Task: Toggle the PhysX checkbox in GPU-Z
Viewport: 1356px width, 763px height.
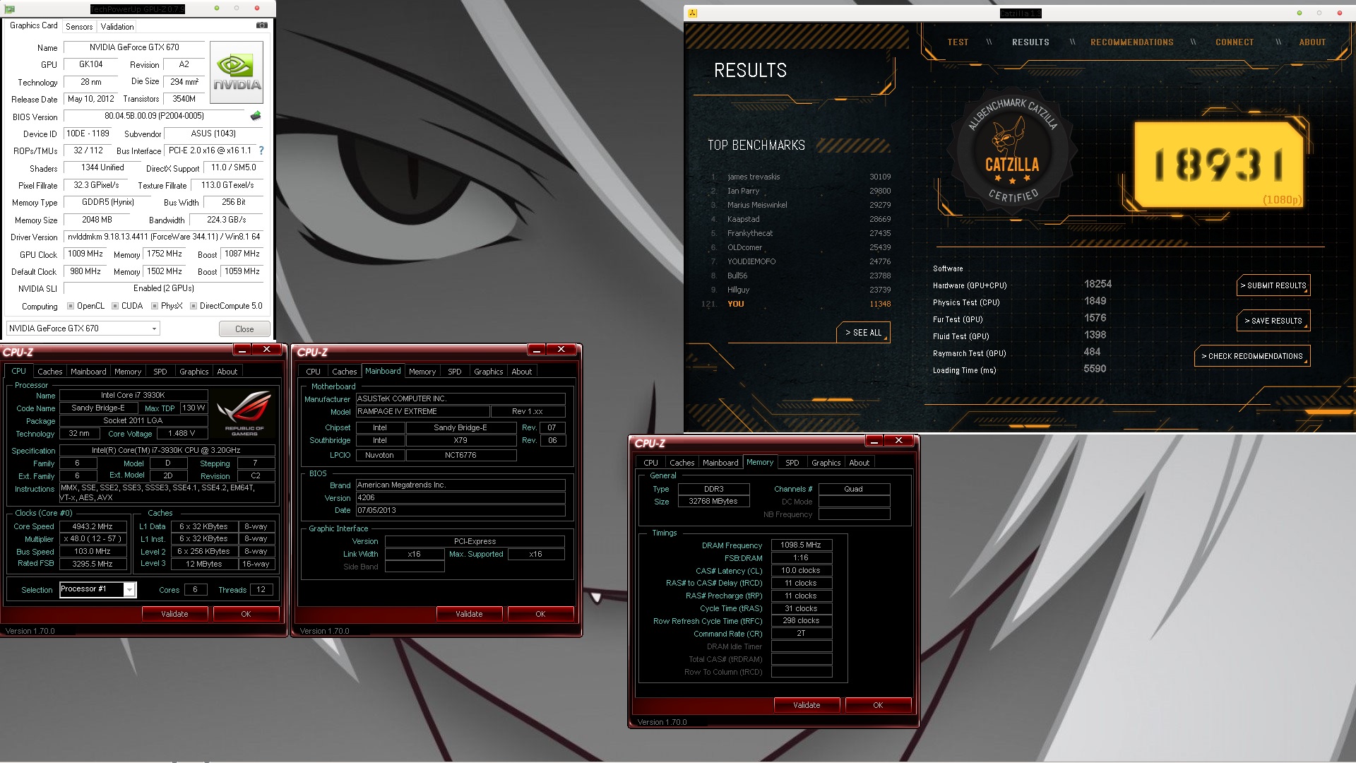Action: pos(155,306)
